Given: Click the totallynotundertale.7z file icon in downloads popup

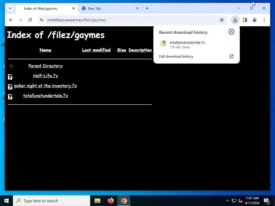Looking at the screenshot, I should [x=163, y=43].
